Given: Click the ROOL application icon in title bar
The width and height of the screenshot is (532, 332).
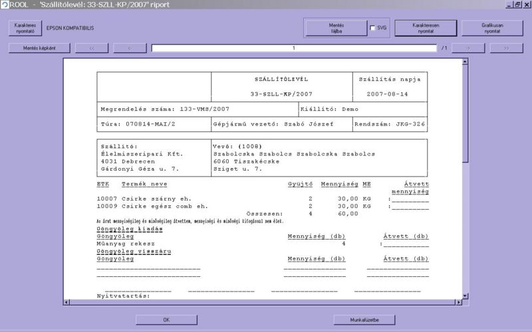Looking at the screenshot, I should pyautogui.click(x=5, y=5).
